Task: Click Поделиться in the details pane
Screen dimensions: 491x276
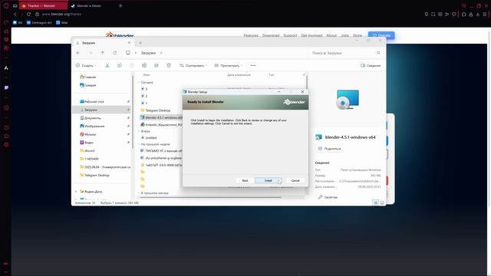Action: [x=329, y=149]
